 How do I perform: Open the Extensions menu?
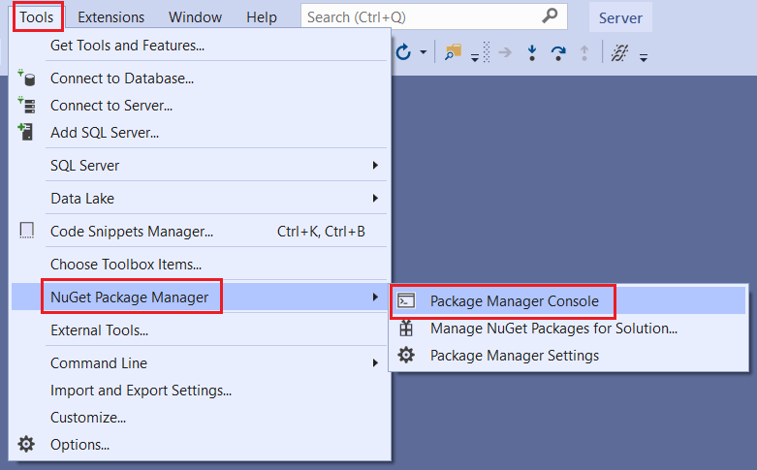pos(110,16)
